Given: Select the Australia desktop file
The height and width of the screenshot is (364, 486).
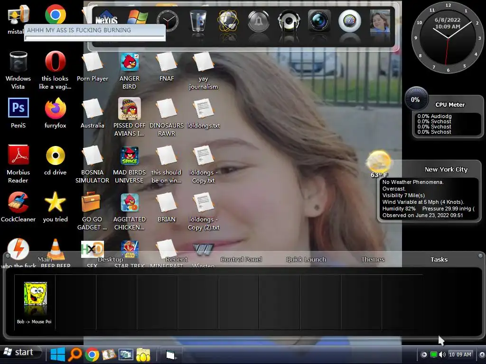Looking at the screenshot, I should tap(93, 109).
